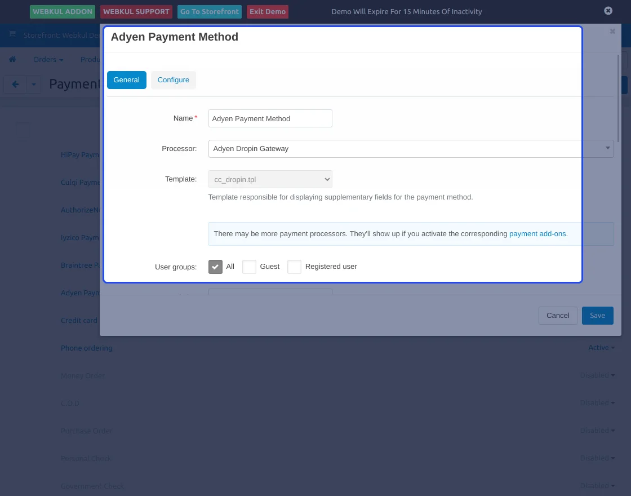Click the Exit Demo button
631x496 pixels.
point(268,12)
